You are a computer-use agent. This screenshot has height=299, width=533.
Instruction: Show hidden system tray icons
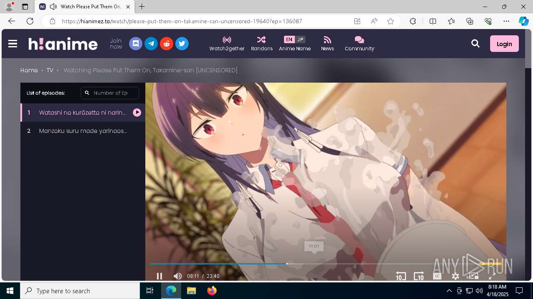[x=449, y=291]
